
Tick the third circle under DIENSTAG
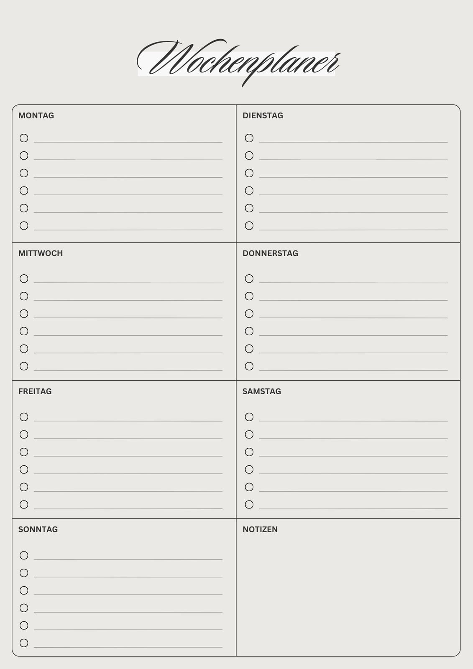[249, 173]
